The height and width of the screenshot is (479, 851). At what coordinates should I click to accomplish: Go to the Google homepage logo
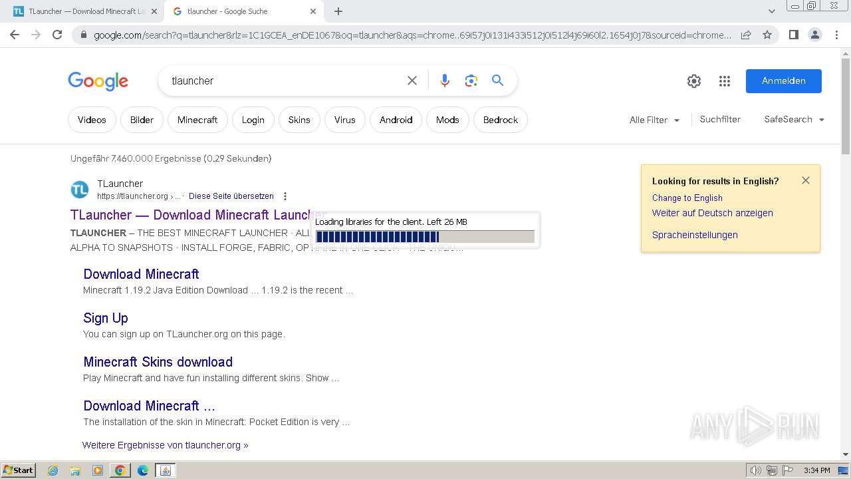point(98,81)
